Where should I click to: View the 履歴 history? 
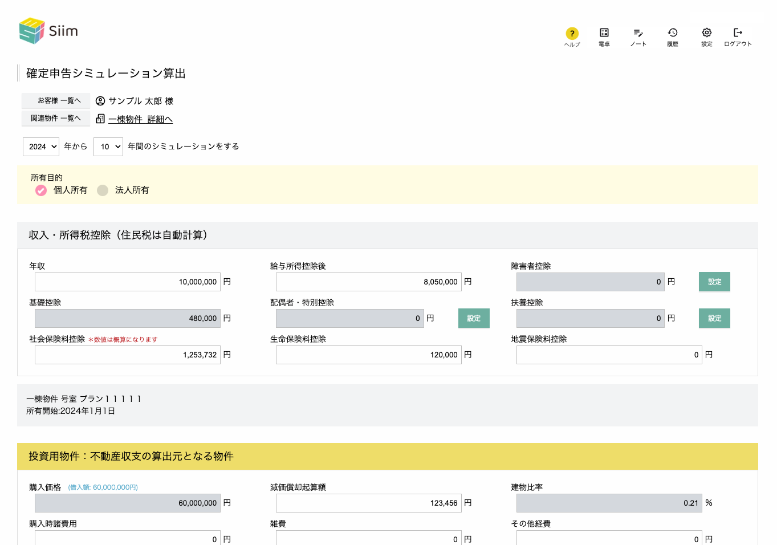coord(673,34)
